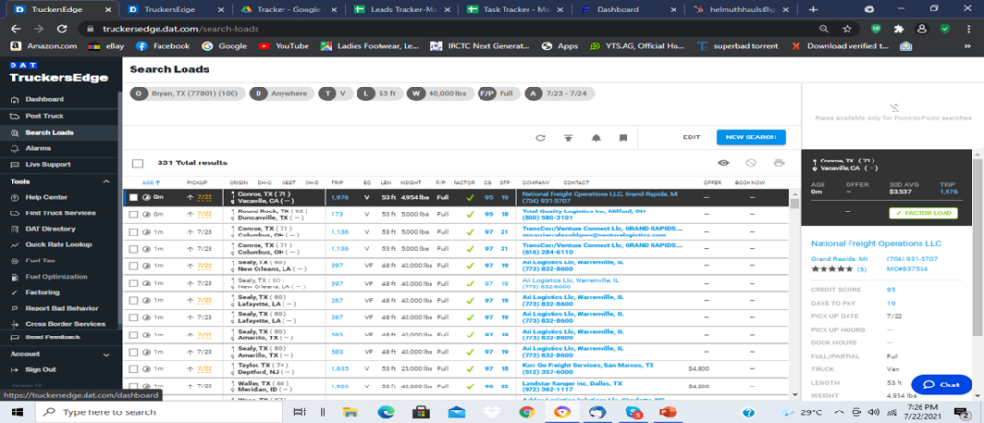Open Quick Rate Lookup
This screenshot has width=984, height=423.
pyautogui.click(x=59, y=245)
